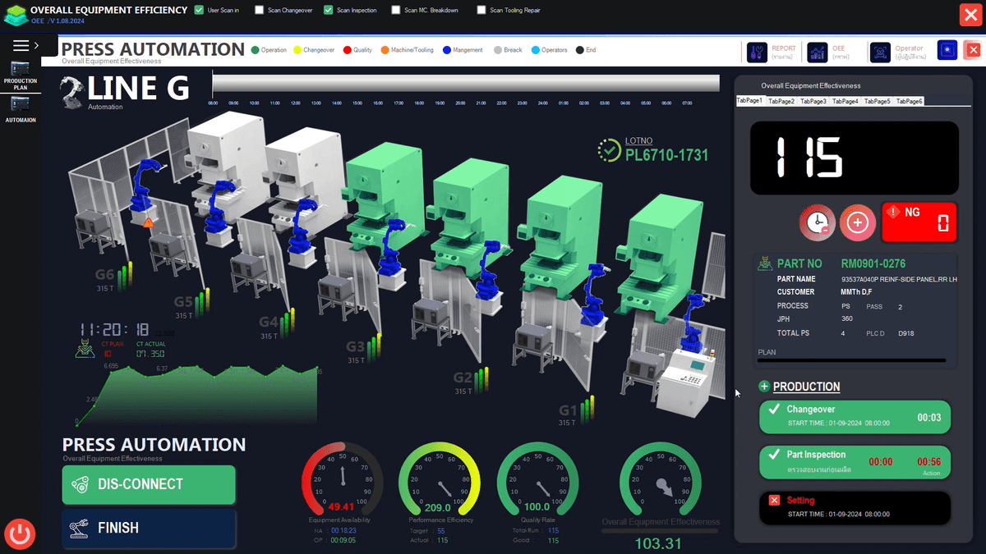Screen dimensions: 986x554
Task: Open the REPORT icon in header
Action: tap(758, 53)
